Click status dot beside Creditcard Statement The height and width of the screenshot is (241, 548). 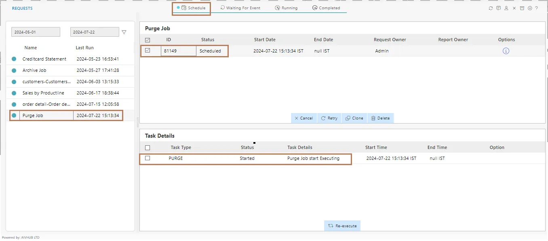coord(14,59)
